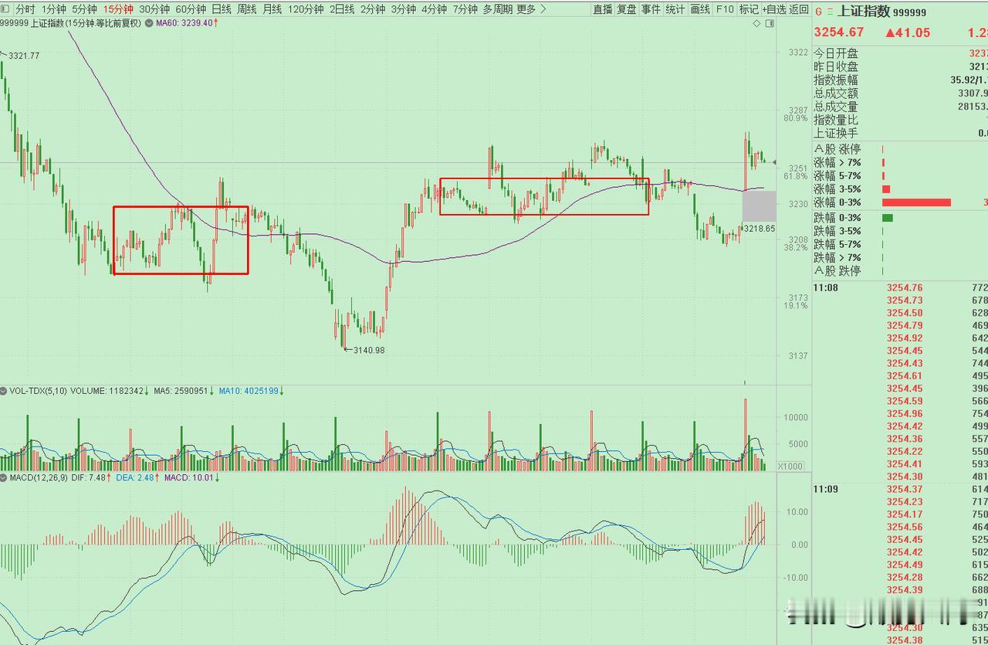This screenshot has width=988, height=645.
Task: Select the 2日线 period tab
Action: (x=342, y=9)
